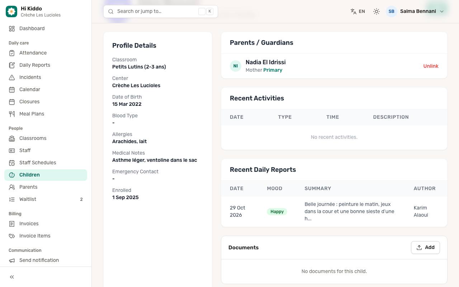Collapse the sidebar with double chevron
The height and width of the screenshot is (287, 459).
tap(12, 277)
